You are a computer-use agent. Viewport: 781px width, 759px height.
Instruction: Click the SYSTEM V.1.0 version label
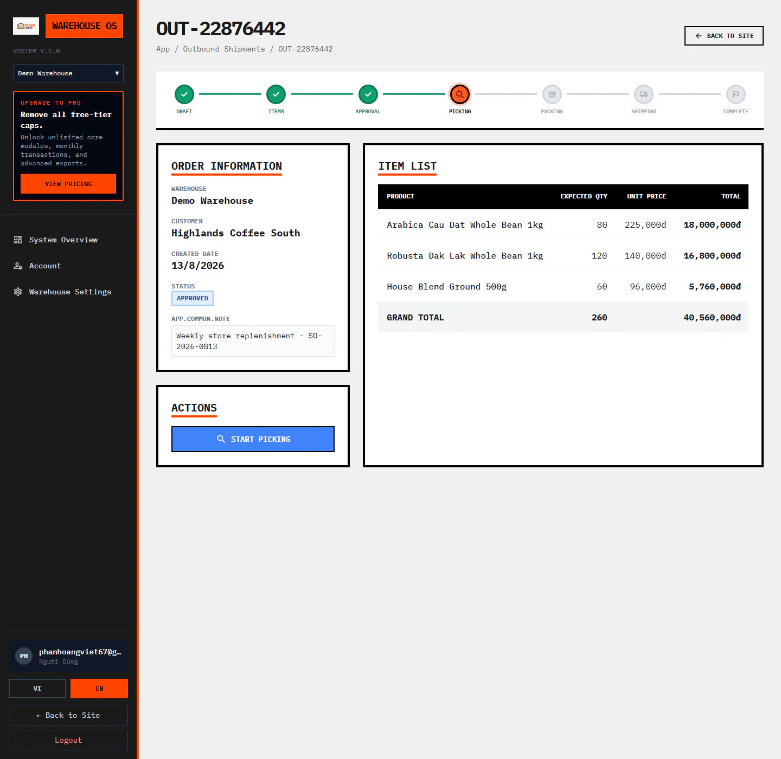36,51
